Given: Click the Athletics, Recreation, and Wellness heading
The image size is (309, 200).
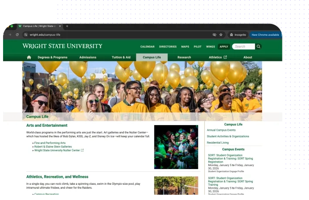Looking at the screenshot, I should [x=57, y=177].
